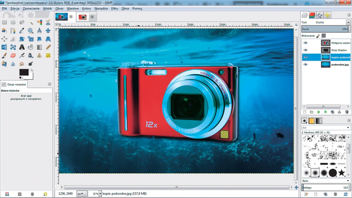Toggle lock alpha channel checkerboard icon

point(324,35)
